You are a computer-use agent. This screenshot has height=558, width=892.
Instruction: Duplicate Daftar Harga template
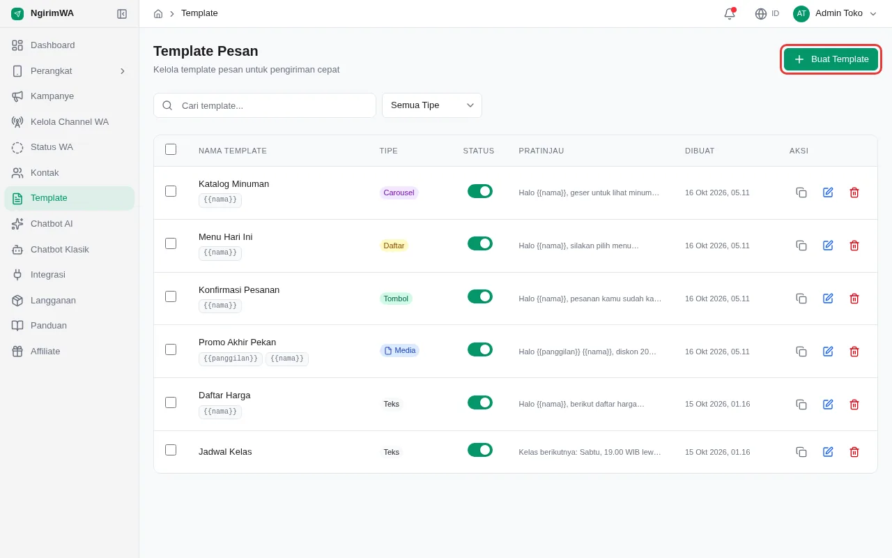(801, 405)
